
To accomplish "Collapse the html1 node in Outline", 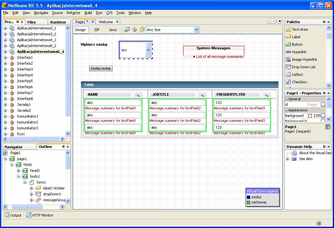I will (x=12, y=165).
